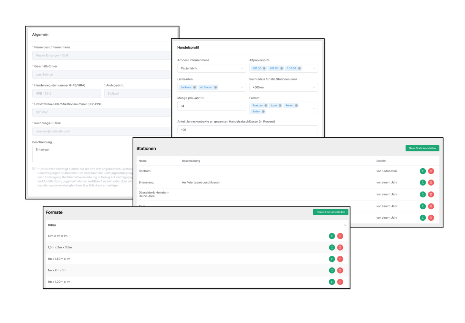Remove the Lose format tag
This screenshot has height=323, width=465.
coord(280,106)
